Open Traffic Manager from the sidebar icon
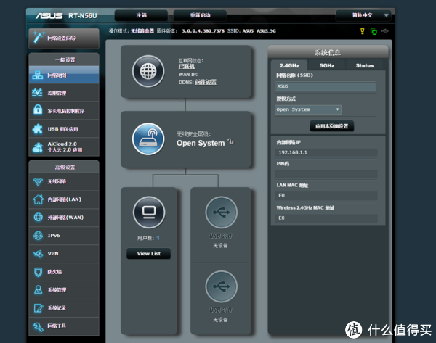436x343 pixels. 37,92
